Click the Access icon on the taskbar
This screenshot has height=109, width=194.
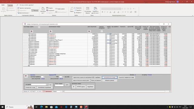(x=86, y=107)
